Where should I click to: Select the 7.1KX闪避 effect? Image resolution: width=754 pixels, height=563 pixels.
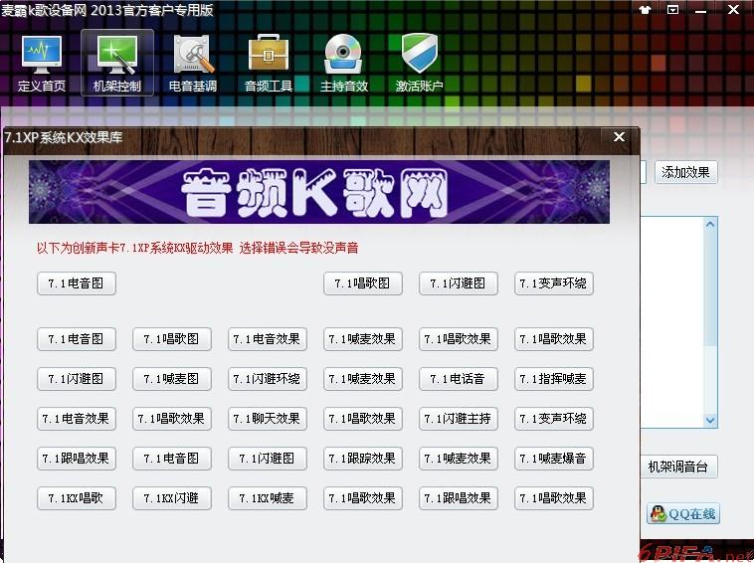tap(172, 498)
